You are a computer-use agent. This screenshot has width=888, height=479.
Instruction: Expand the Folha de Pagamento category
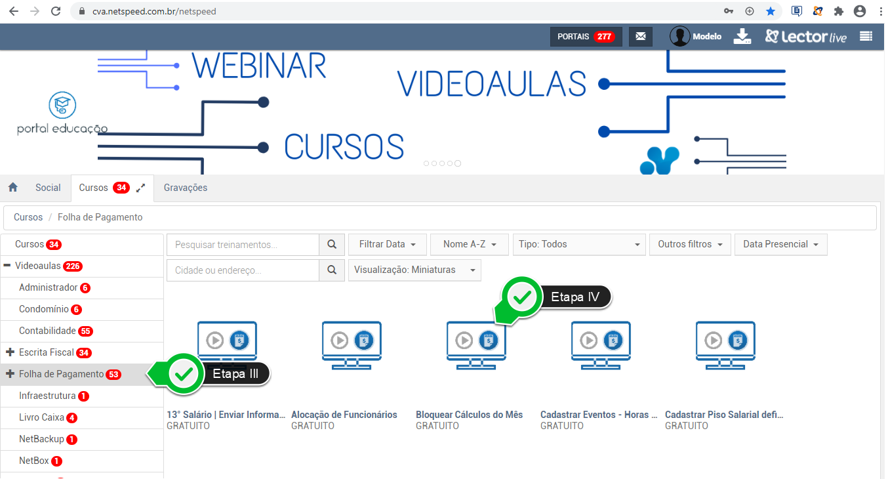pos(10,375)
